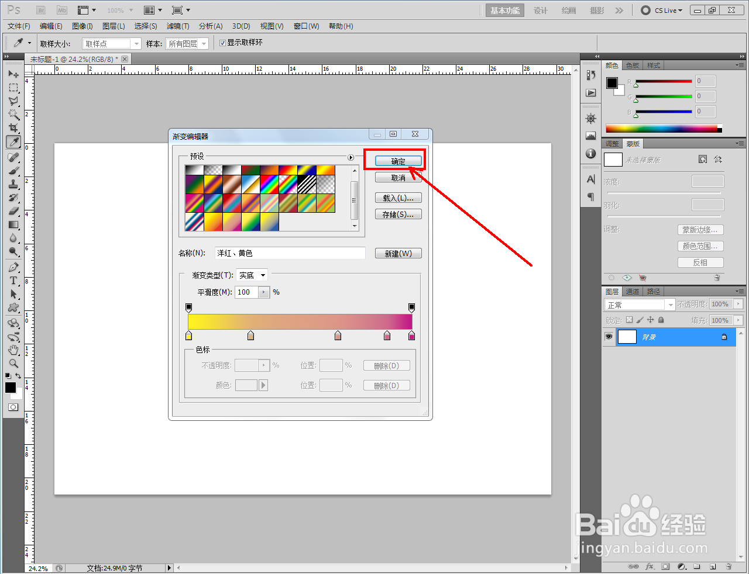The width and height of the screenshot is (749, 574).
Task: Hide the 背景 layer with its eye icon
Action: coord(609,337)
